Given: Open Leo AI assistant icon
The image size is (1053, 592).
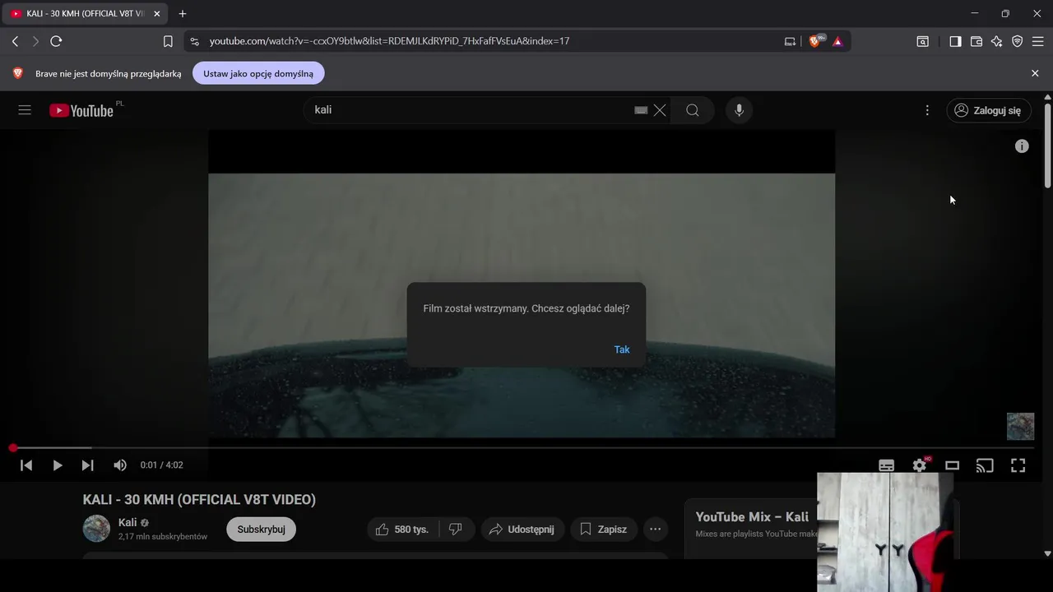Looking at the screenshot, I should pyautogui.click(x=997, y=41).
